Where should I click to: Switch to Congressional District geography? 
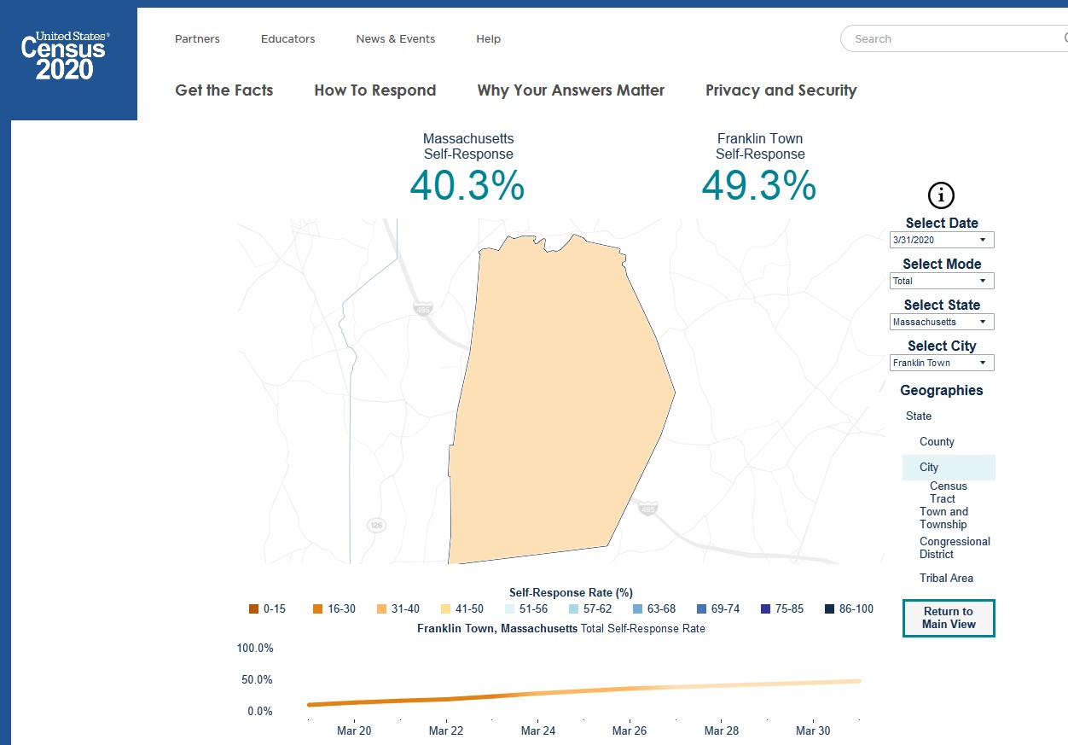[955, 547]
